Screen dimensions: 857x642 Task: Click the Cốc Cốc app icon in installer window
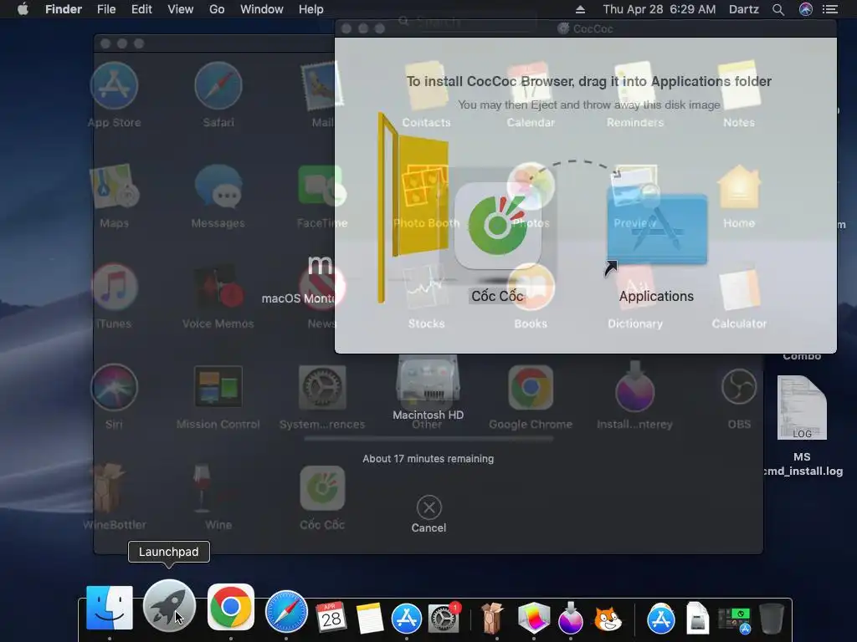(x=498, y=226)
